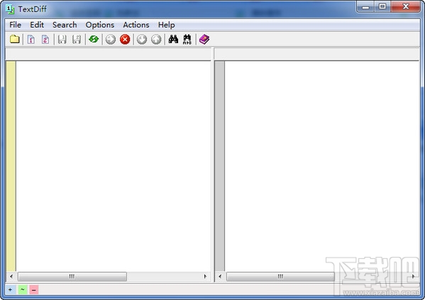Click the binoculars replace icon
This screenshot has height=300, width=425.
(187, 40)
